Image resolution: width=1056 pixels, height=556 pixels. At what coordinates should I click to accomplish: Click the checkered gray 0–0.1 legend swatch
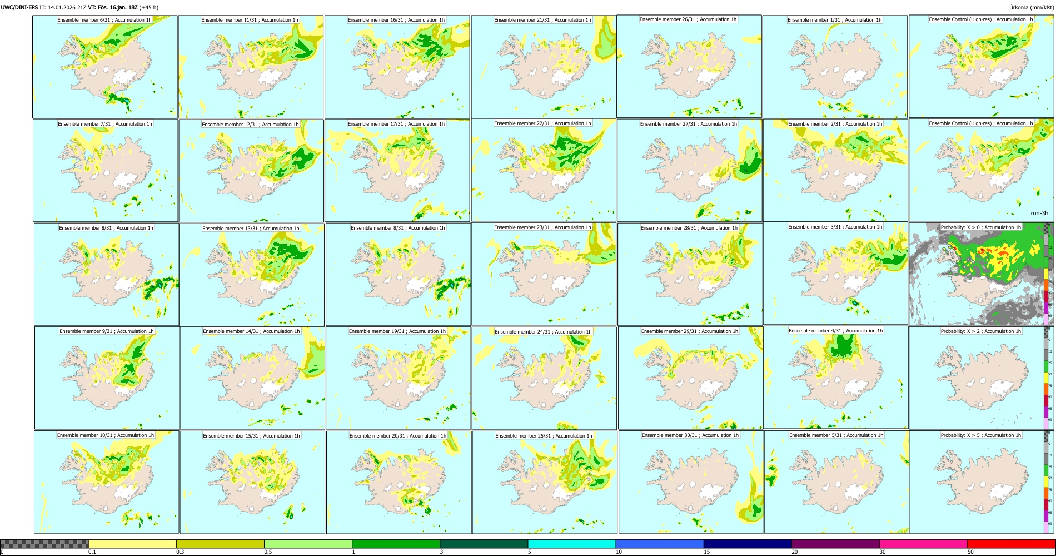44,544
